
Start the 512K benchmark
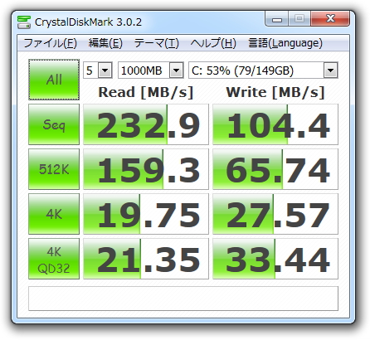point(54,169)
